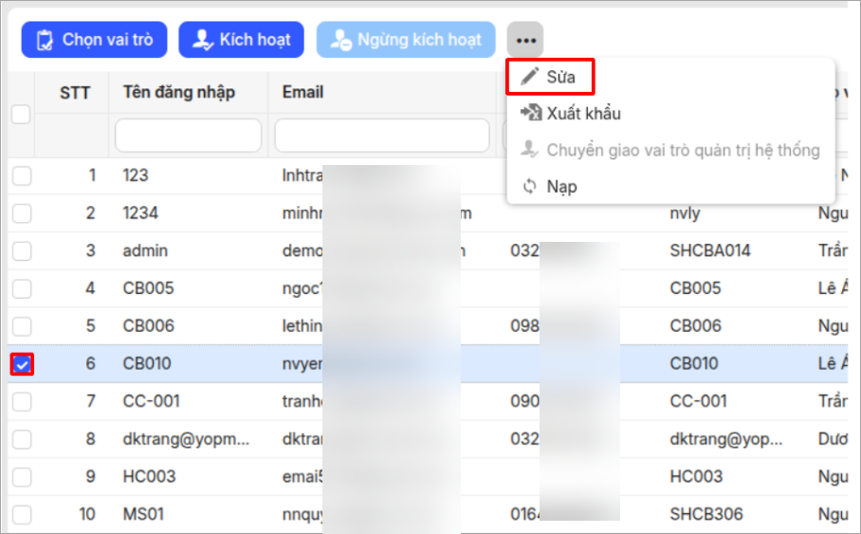Click the reload icon beside Nạp
861x534 pixels.
point(530,187)
